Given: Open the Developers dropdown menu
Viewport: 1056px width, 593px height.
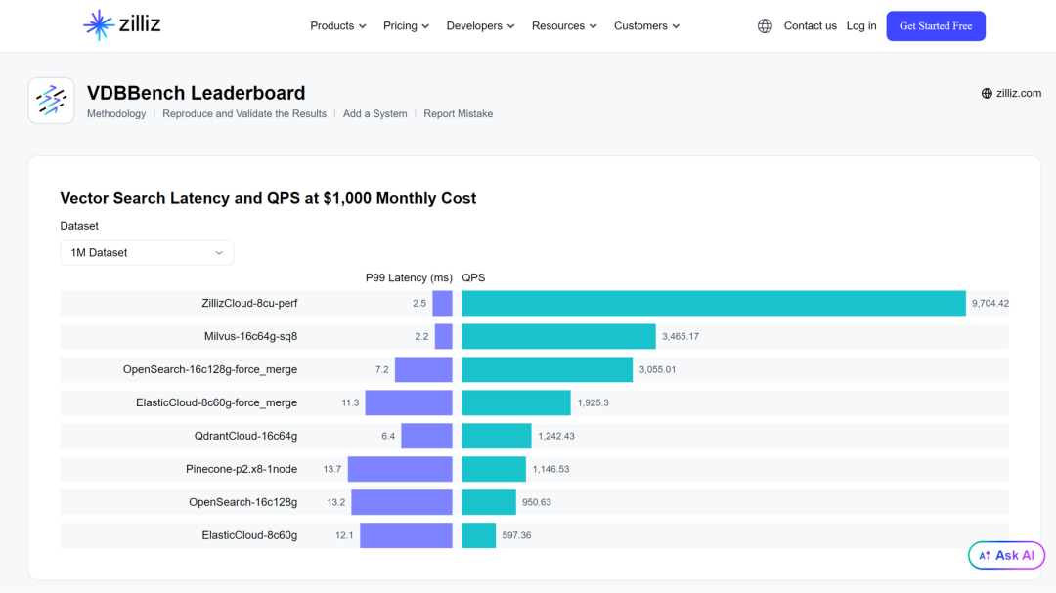Looking at the screenshot, I should [480, 26].
